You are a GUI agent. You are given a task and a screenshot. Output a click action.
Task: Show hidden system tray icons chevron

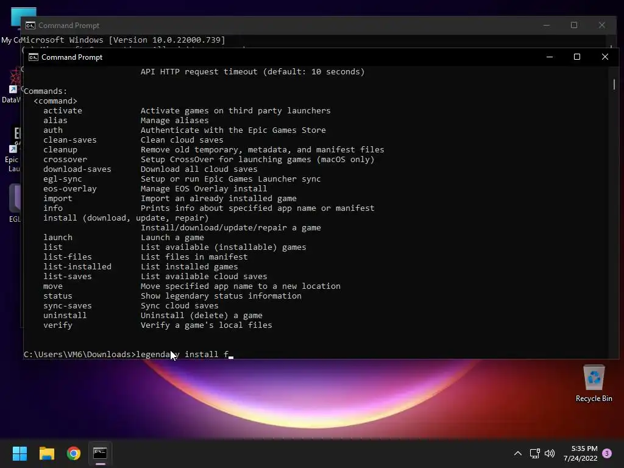(x=518, y=453)
